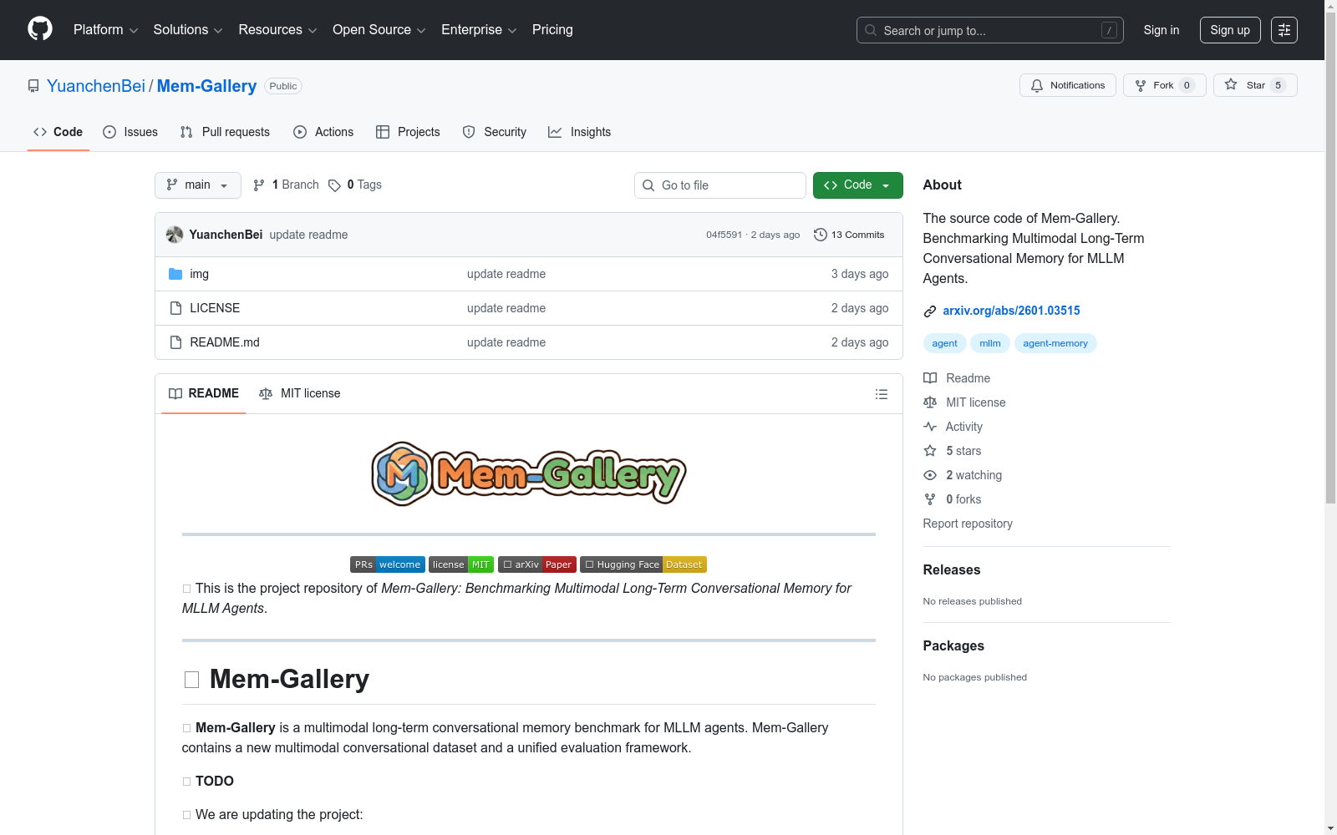The height and width of the screenshot is (835, 1337).
Task: Switch to the MIT license tab
Action: pyautogui.click(x=300, y=393)
